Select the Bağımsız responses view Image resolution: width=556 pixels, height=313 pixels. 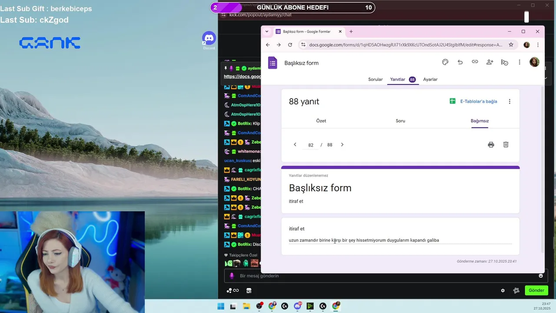(x=480, y=121)
